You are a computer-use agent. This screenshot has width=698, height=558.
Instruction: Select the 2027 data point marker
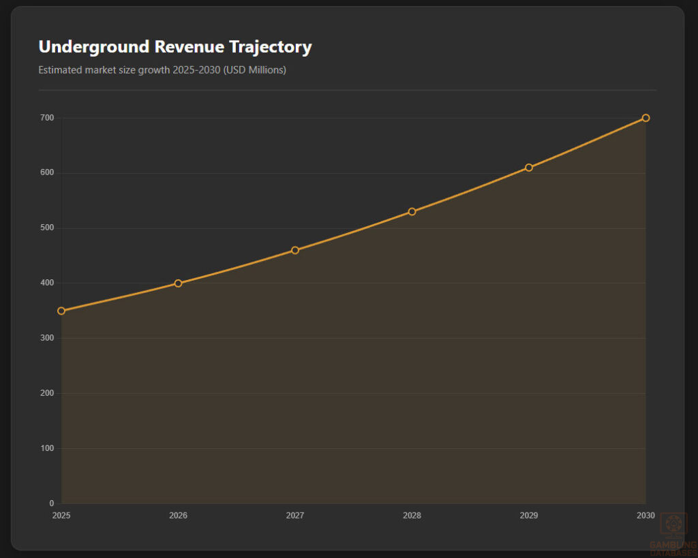(x=294, y=250)
